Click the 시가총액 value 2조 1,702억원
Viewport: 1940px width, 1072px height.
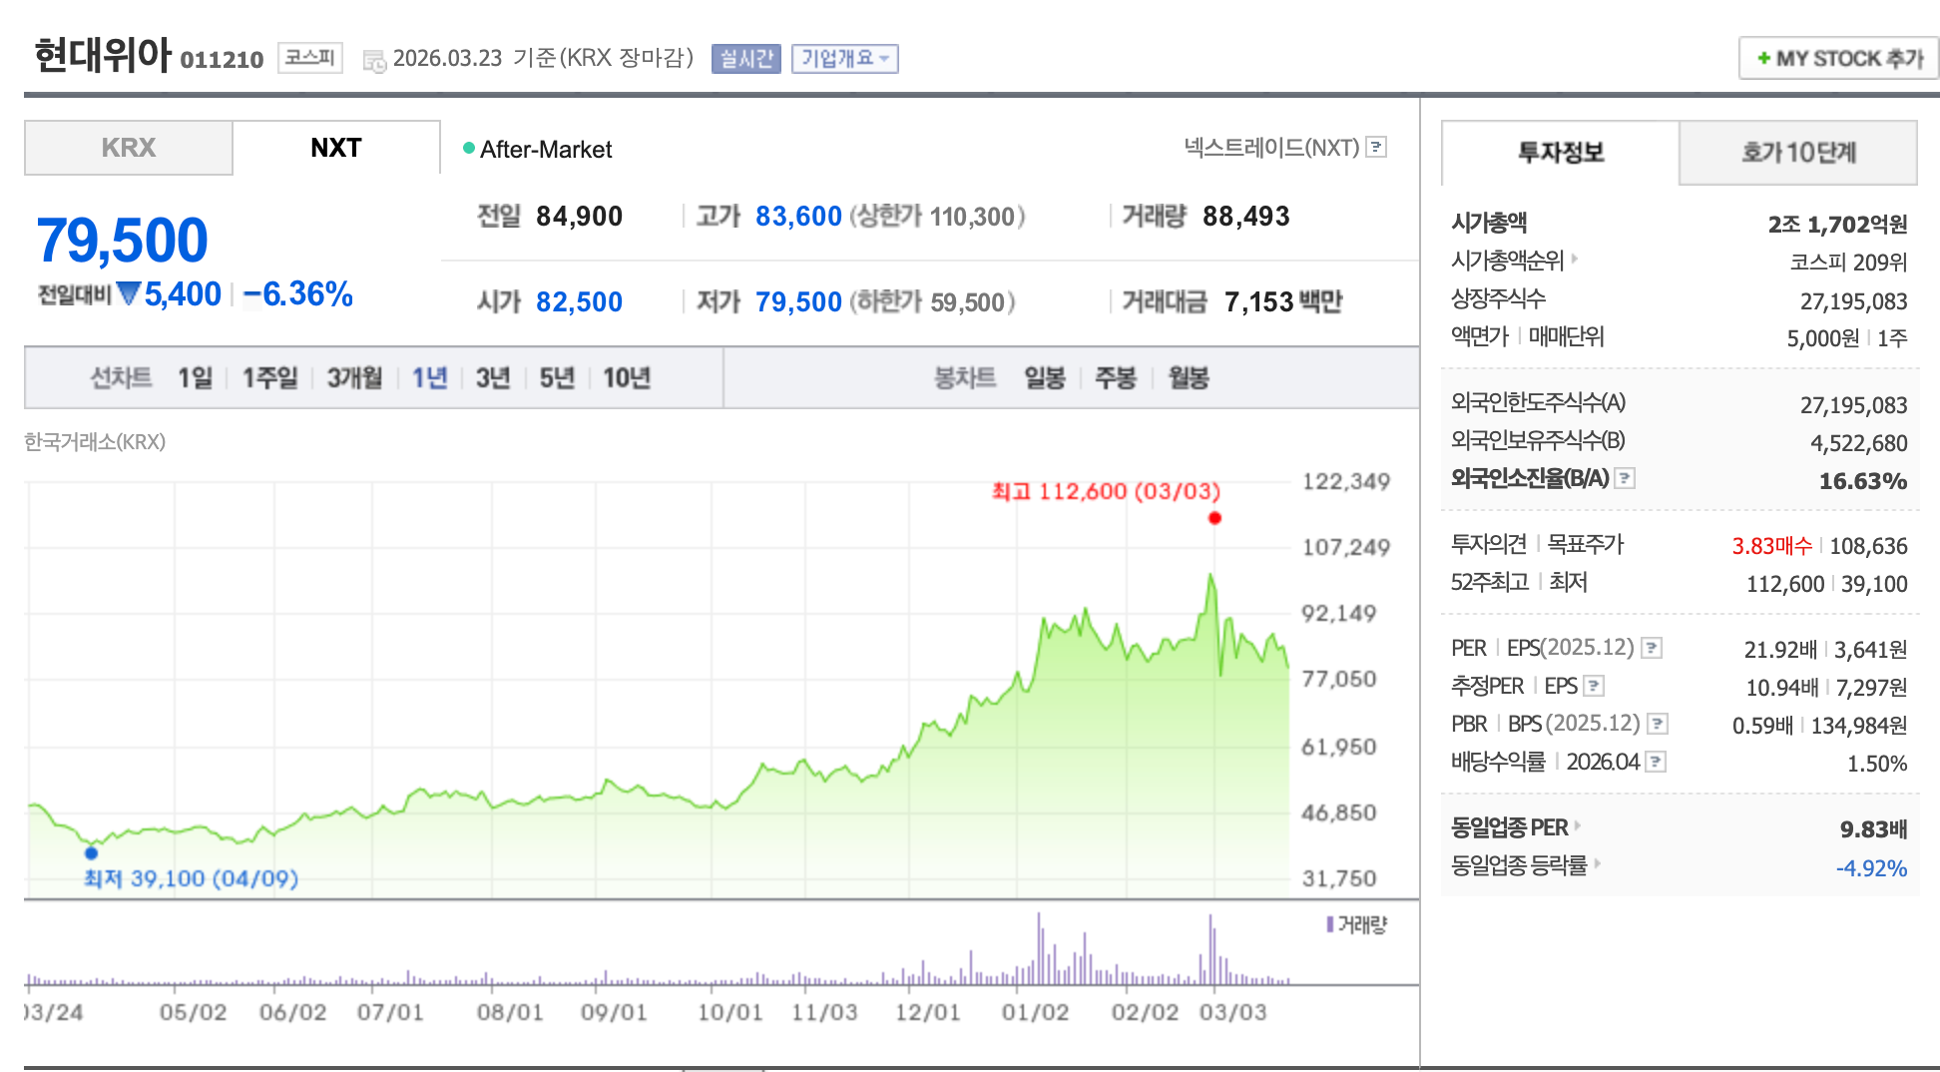coord(1837,225)
